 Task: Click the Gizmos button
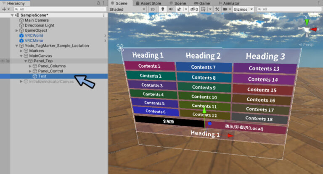click(x=241, y=9)
